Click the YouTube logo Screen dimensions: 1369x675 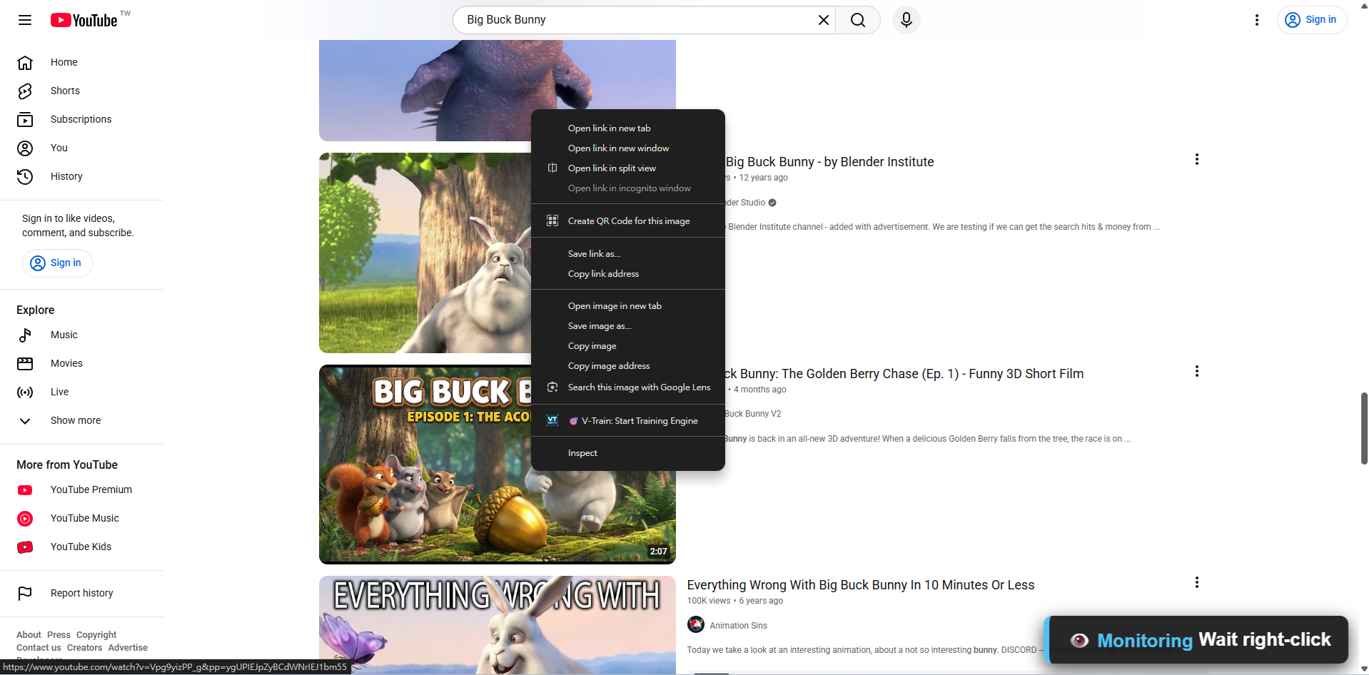(84, 20)
